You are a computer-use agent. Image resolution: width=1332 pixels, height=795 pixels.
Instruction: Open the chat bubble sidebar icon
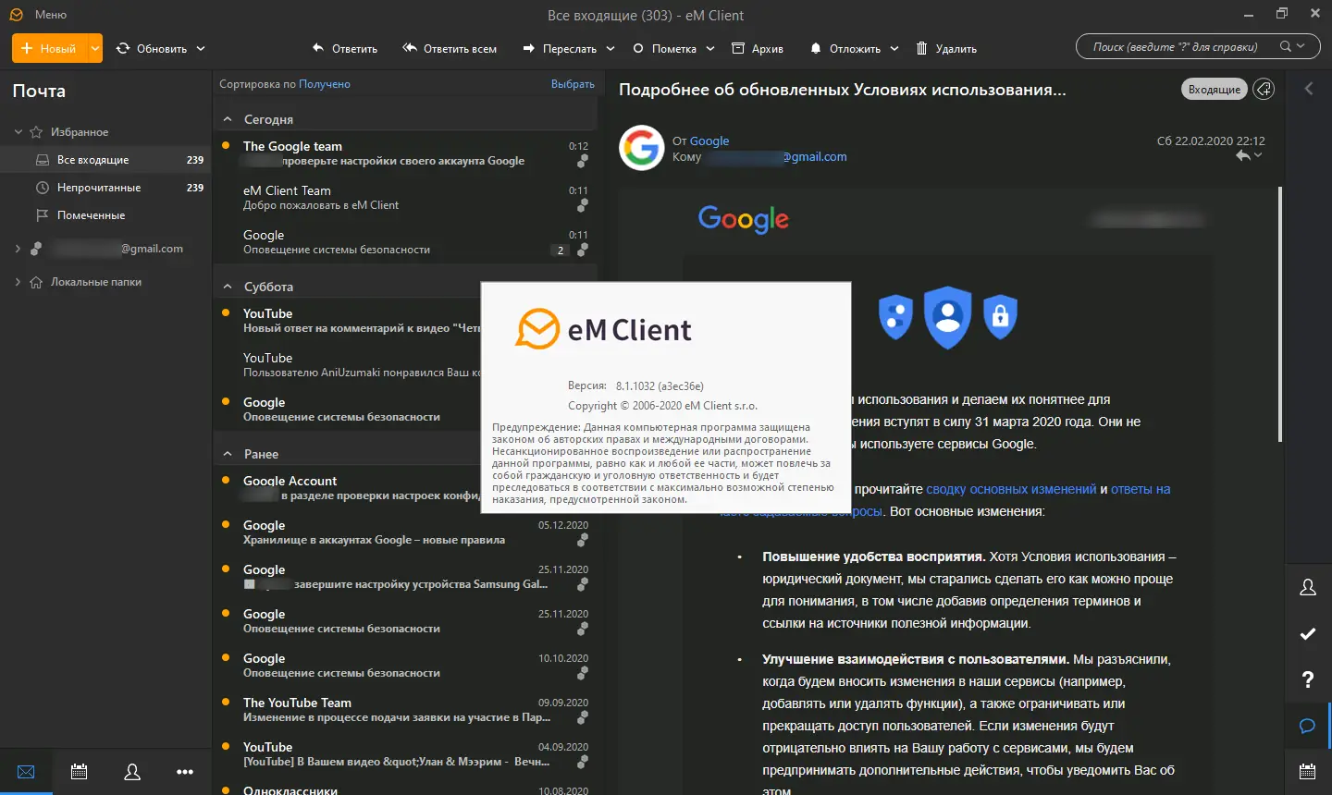[x=1308, y=727]
